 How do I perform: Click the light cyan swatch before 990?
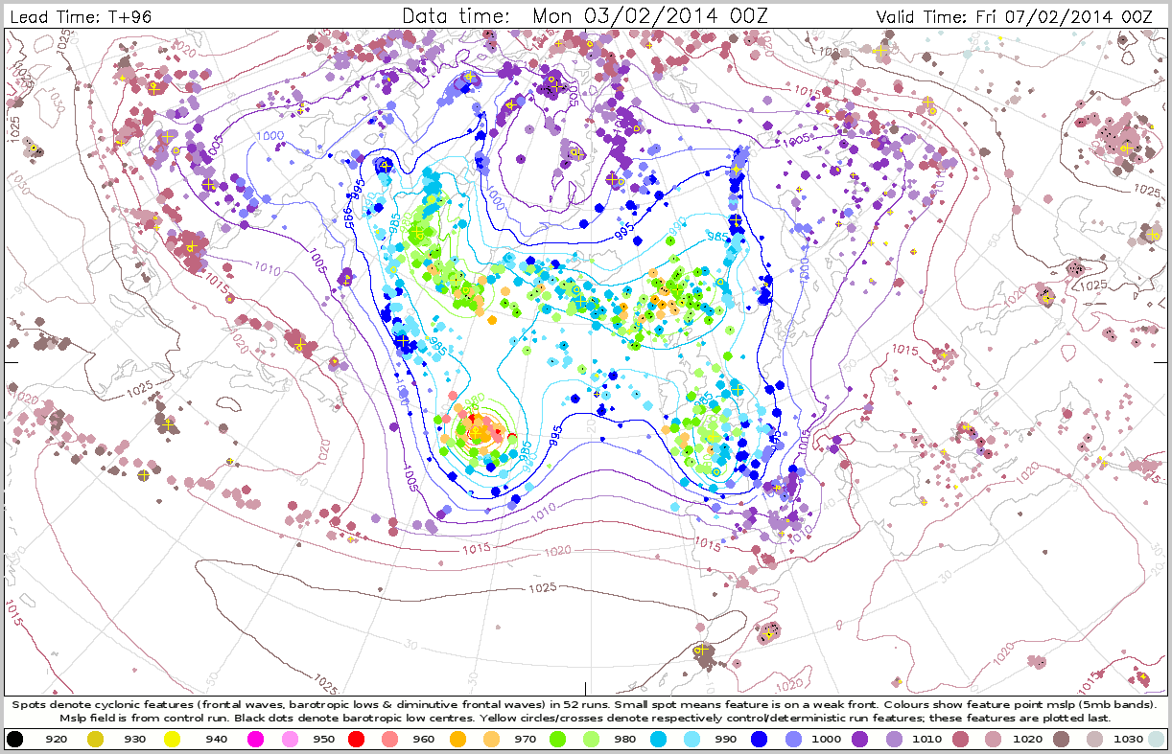point(692,739)
